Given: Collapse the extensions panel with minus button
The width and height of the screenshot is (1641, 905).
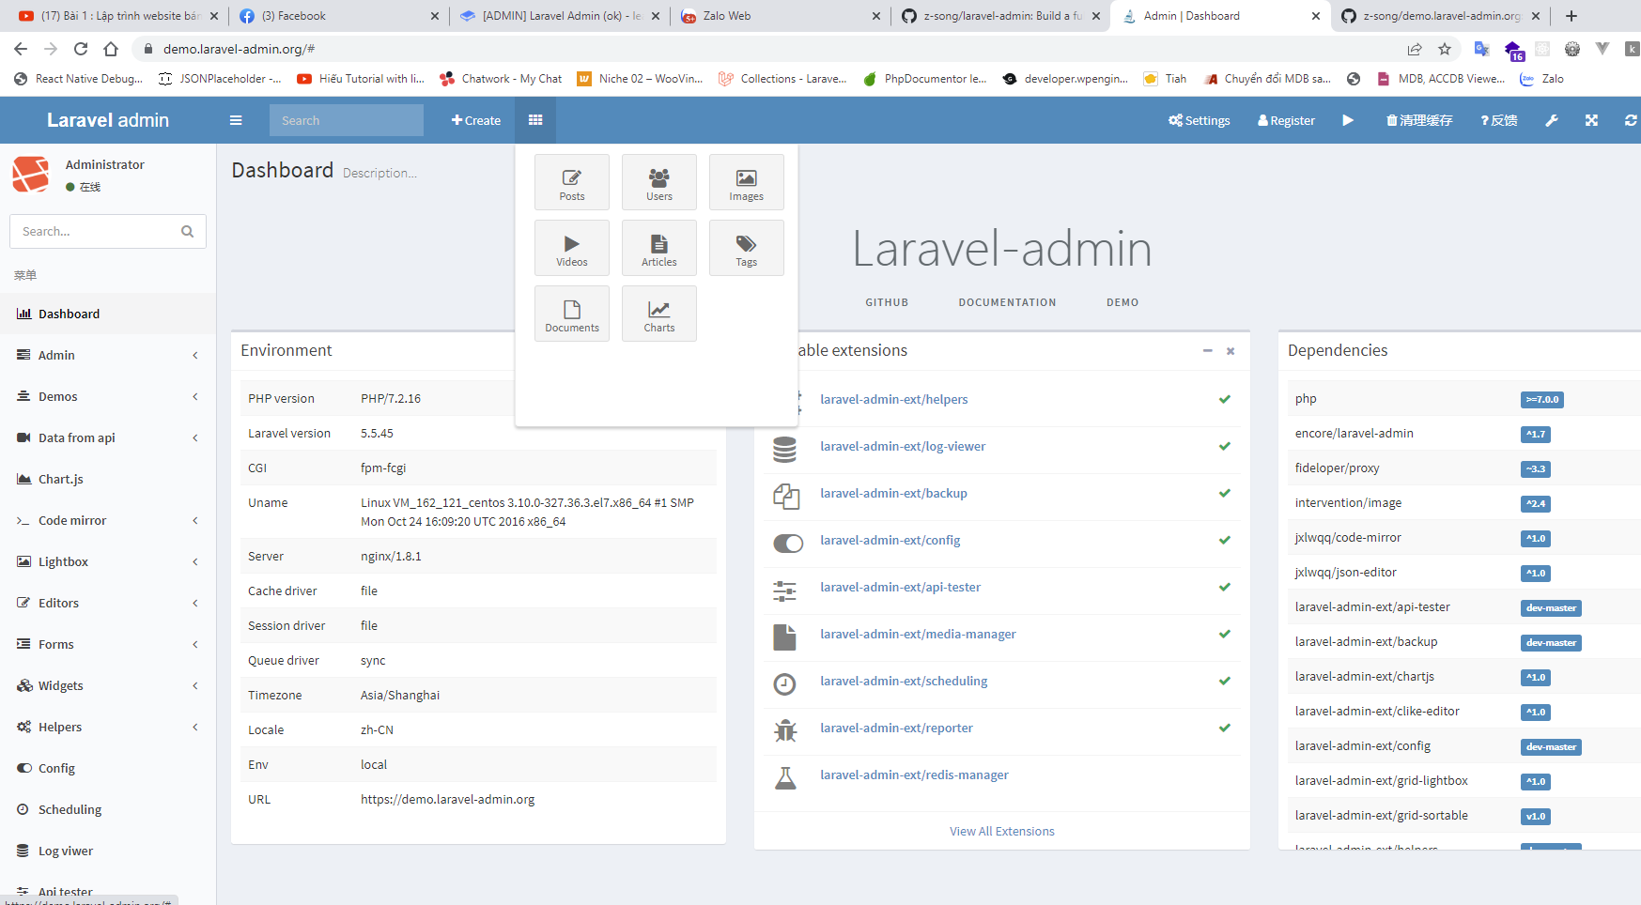Looking at the screenshot, I should click(1207, 350).
